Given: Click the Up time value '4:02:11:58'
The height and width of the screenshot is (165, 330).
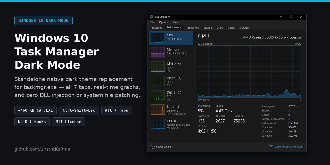Looking at the screenshot, I should [207, 131].
